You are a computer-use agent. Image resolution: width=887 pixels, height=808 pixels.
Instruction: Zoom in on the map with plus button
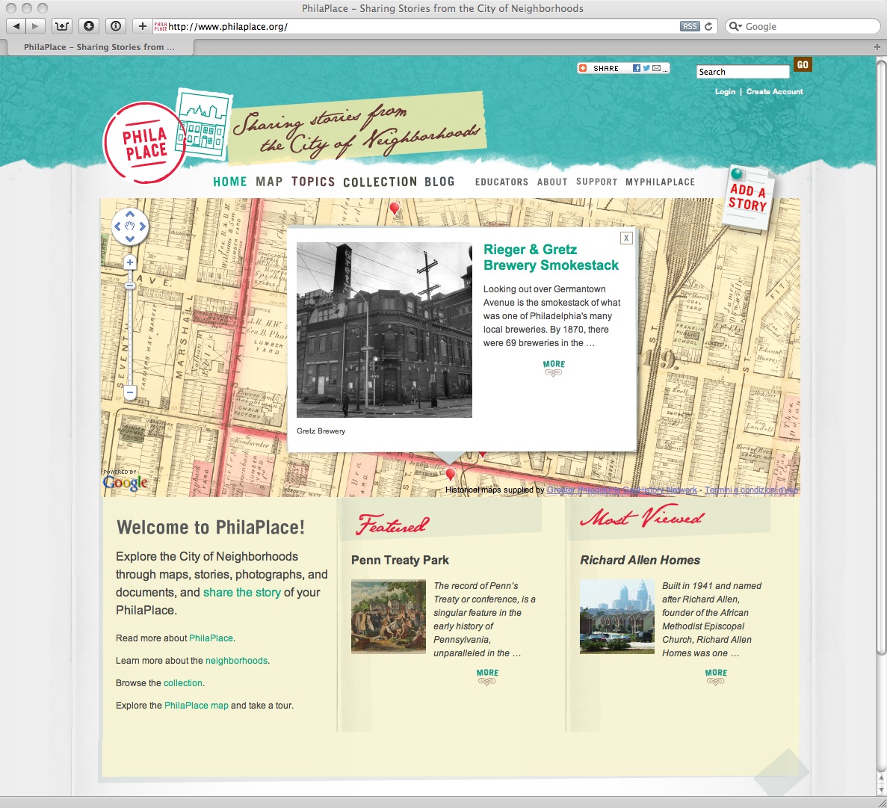click(x=130, y=262)
